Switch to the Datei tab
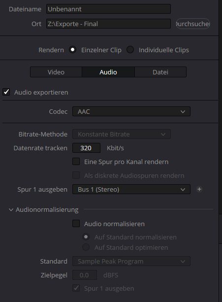Screen dimensions: 222x302 tap(160, 72)
